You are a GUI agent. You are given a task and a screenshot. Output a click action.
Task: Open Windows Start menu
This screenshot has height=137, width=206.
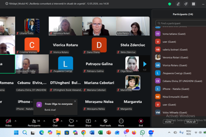(16, 133)
